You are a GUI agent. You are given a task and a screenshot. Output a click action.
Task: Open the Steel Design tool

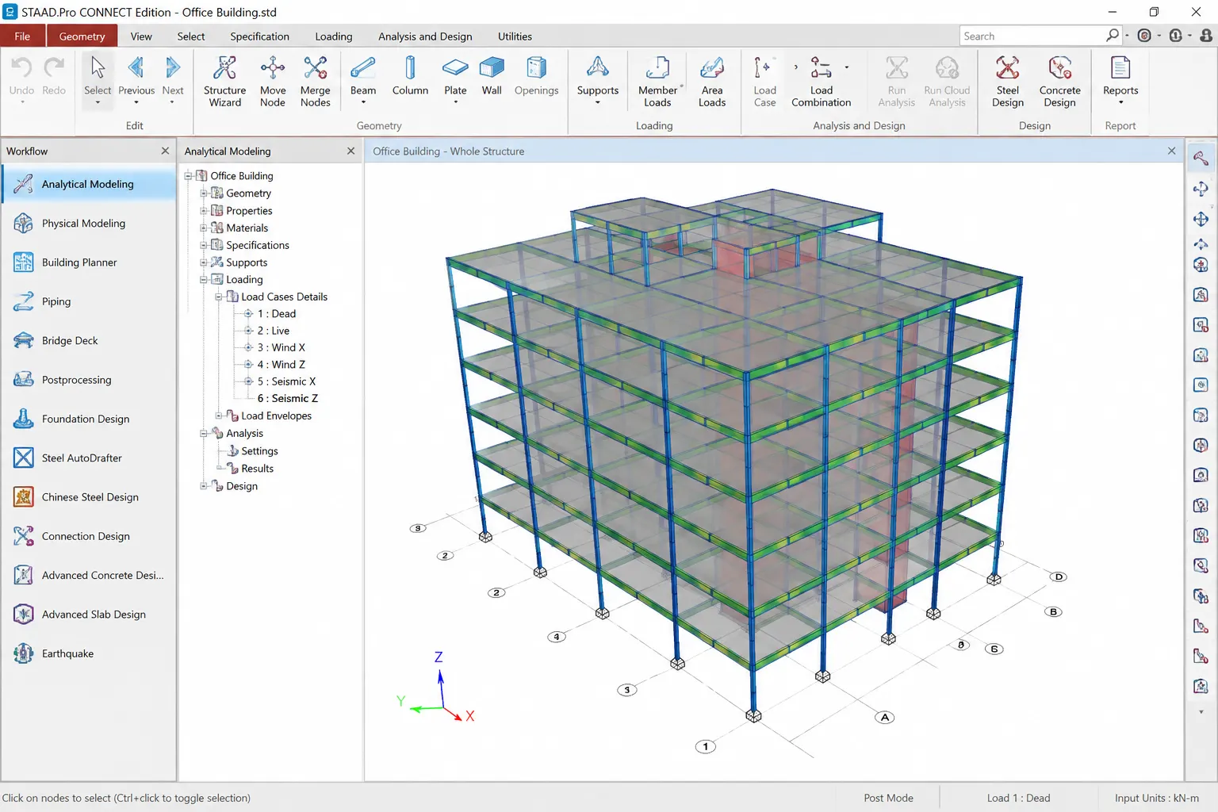(x=1007, y=81)
